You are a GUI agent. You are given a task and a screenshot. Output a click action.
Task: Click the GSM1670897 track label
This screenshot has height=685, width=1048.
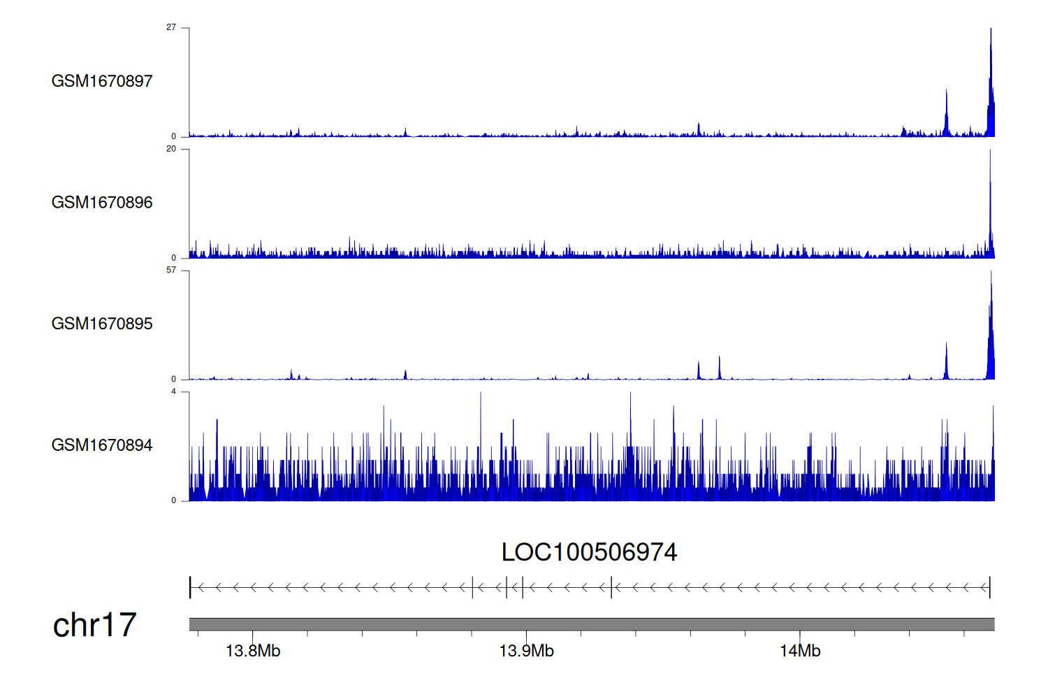[x=102, y=81]
